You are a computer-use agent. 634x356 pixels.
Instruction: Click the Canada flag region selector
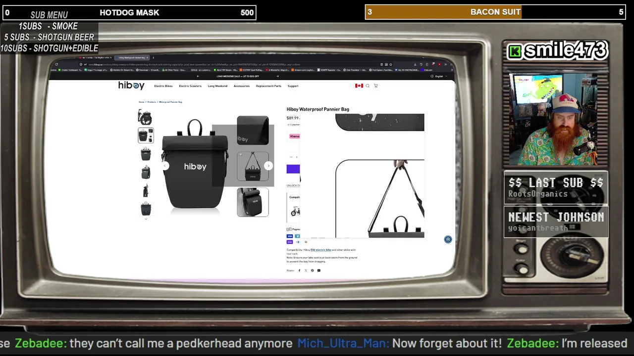[x=359, y=86]
